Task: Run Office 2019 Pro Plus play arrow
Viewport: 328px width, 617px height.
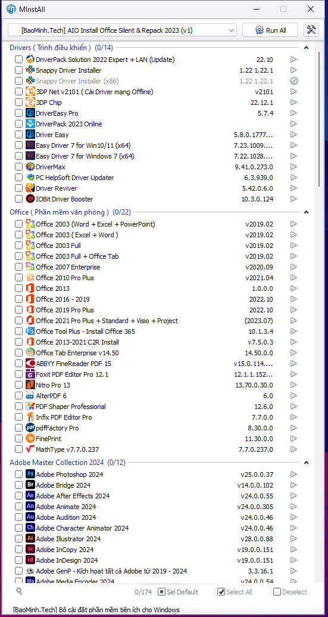Action: (293, 309)
